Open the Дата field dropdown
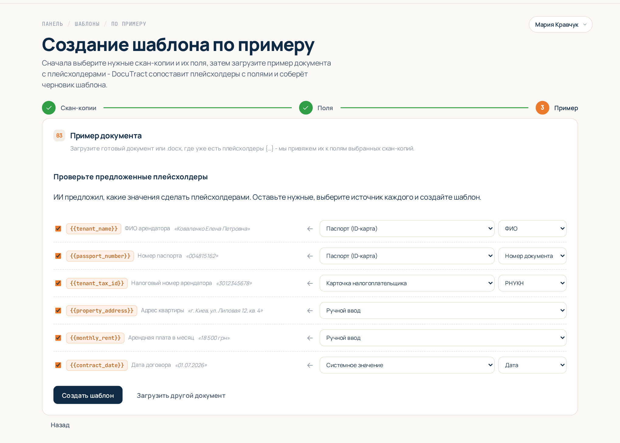 pos(532,365)
